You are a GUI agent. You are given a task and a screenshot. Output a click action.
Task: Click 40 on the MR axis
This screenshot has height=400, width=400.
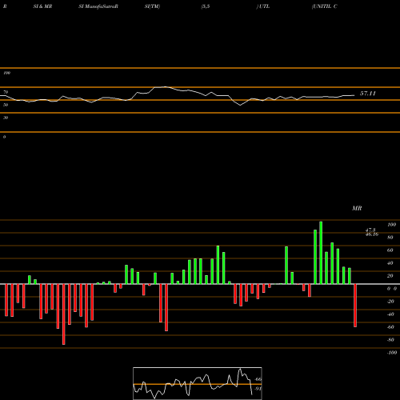[x=390, y=263]
